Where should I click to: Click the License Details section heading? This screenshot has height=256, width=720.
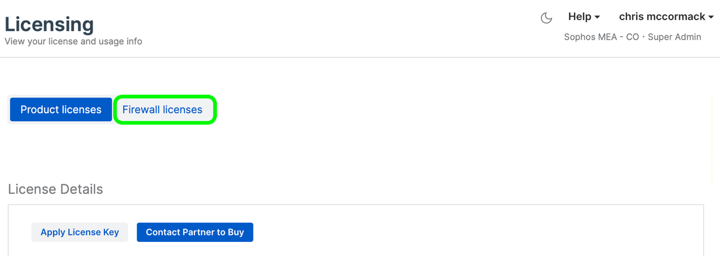click(x=55, y=189)
